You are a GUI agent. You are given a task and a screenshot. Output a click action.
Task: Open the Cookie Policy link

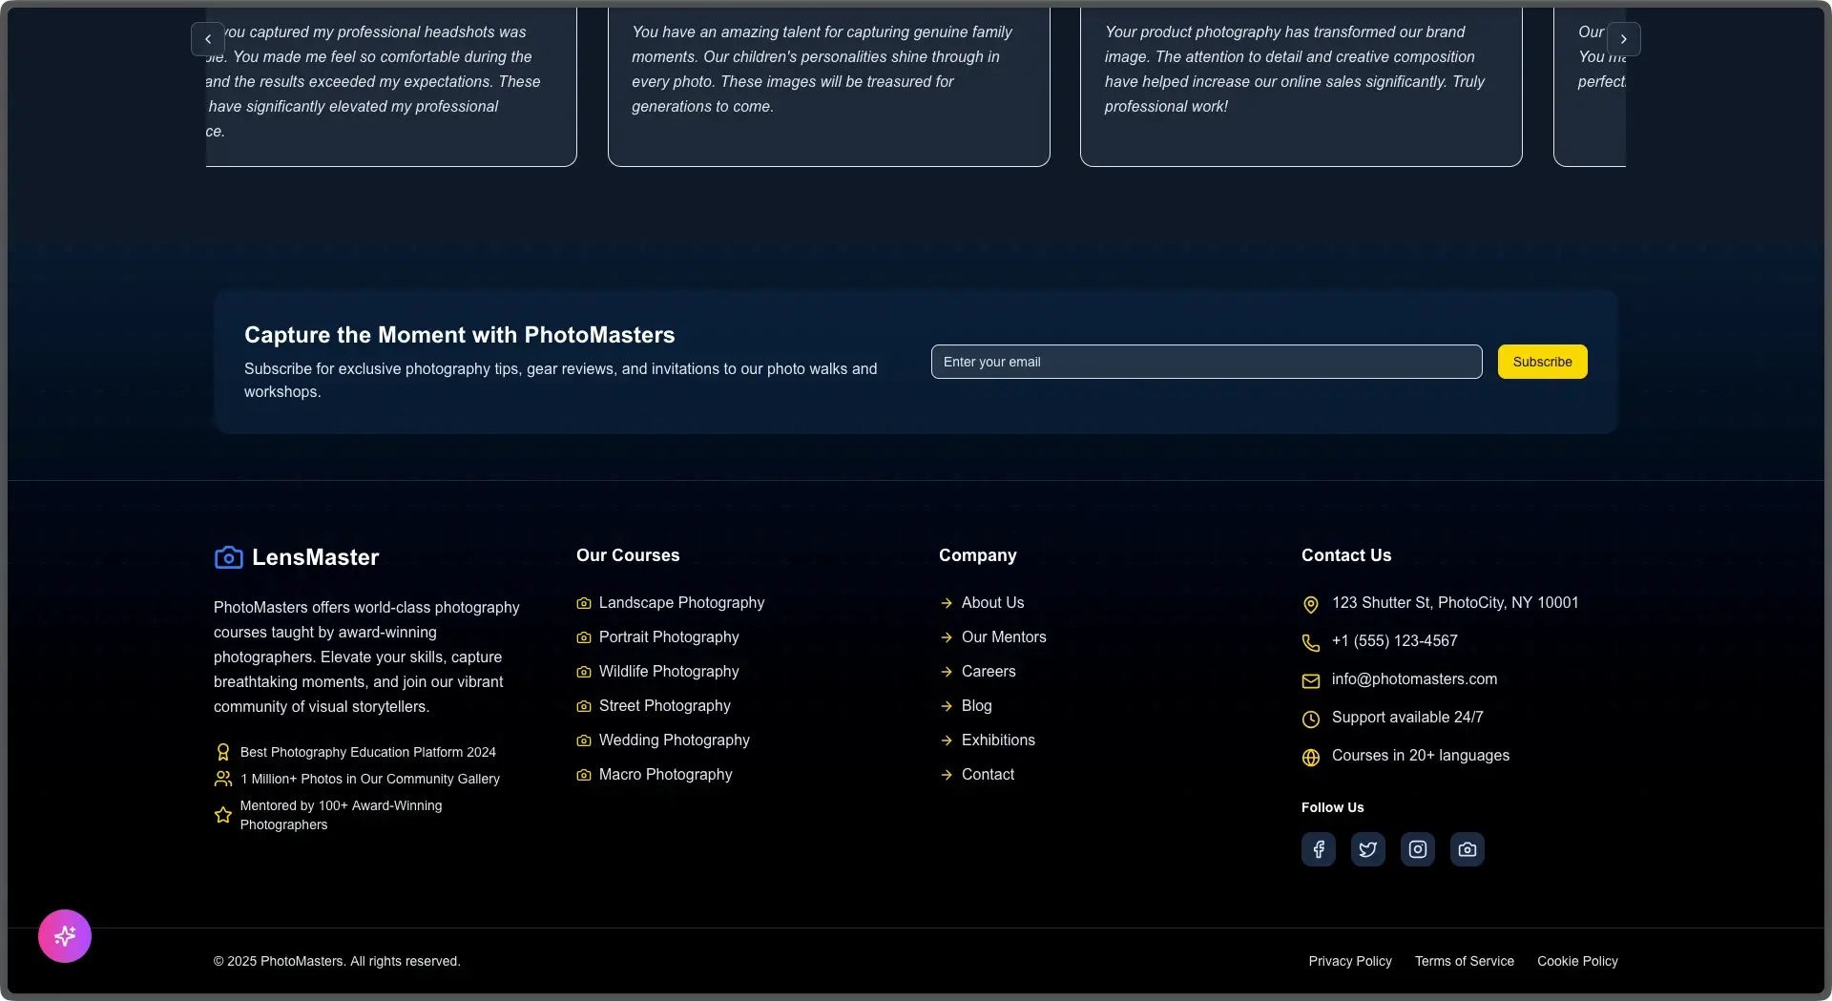point(1577,961)
